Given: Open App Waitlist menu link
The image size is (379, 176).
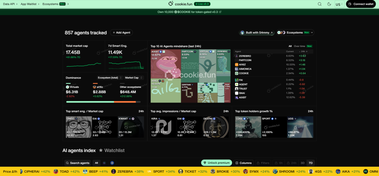Looking at the screenshot, I should coord(30,4).
